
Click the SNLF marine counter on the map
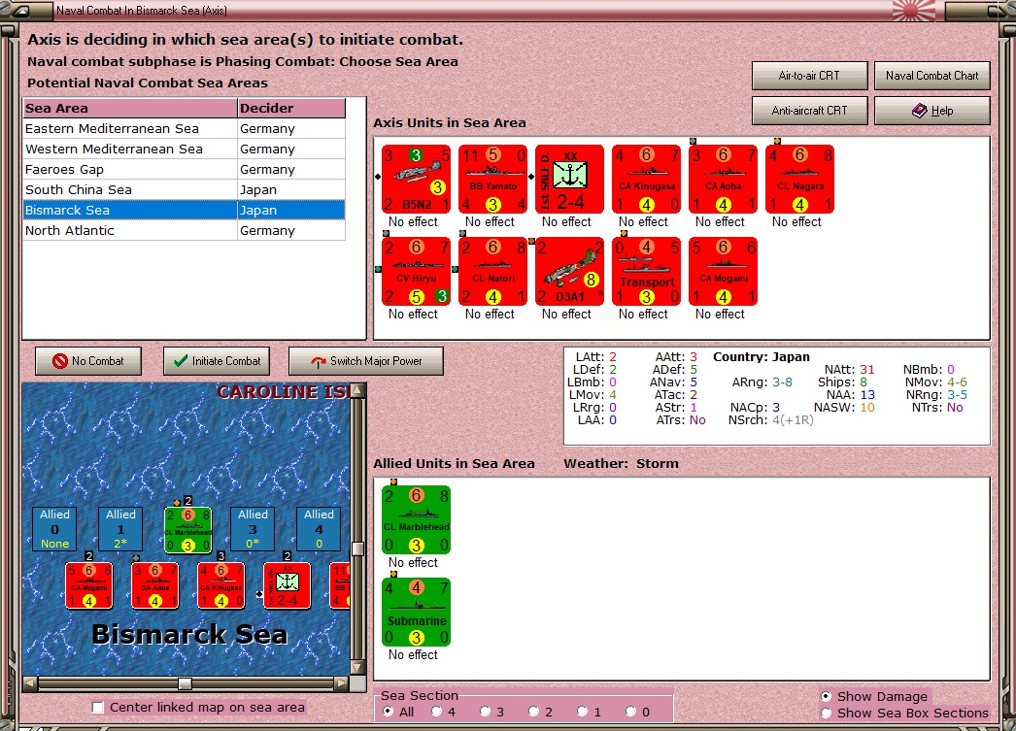(288, 586)
